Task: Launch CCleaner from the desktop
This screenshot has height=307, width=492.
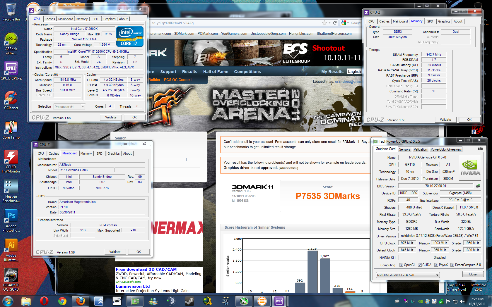Action: (x=11, y=100)
